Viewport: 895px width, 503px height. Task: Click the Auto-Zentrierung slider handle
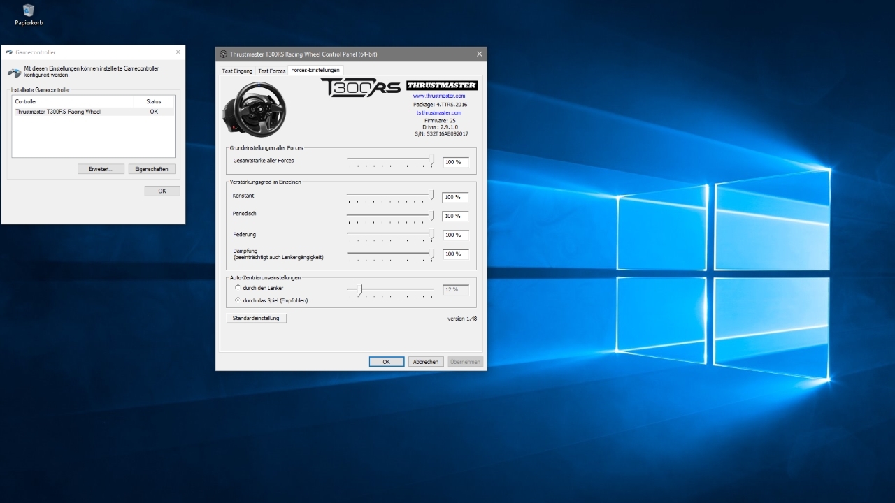(361, 289)
